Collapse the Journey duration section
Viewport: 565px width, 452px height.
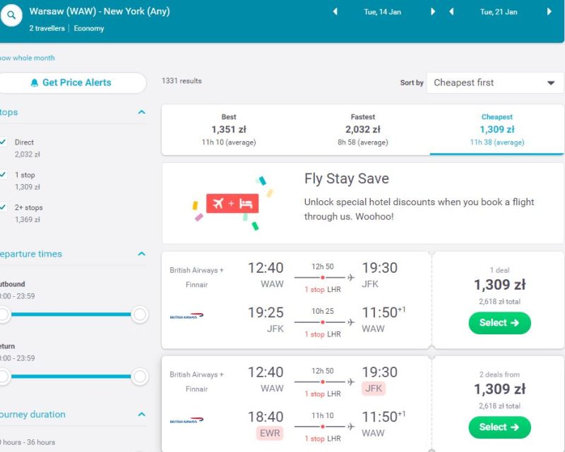click(x=142, y=414)
